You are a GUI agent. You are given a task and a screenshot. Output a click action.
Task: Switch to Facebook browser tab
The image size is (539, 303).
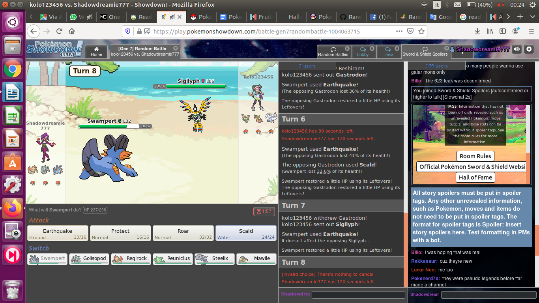coord(381,17)
